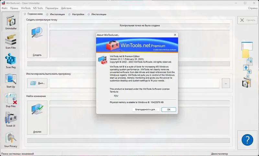Click the 'Physical memory available to Windows' line
Image resolution: width=259 pixels, height=156 pixels.
(x=137, y=102)
